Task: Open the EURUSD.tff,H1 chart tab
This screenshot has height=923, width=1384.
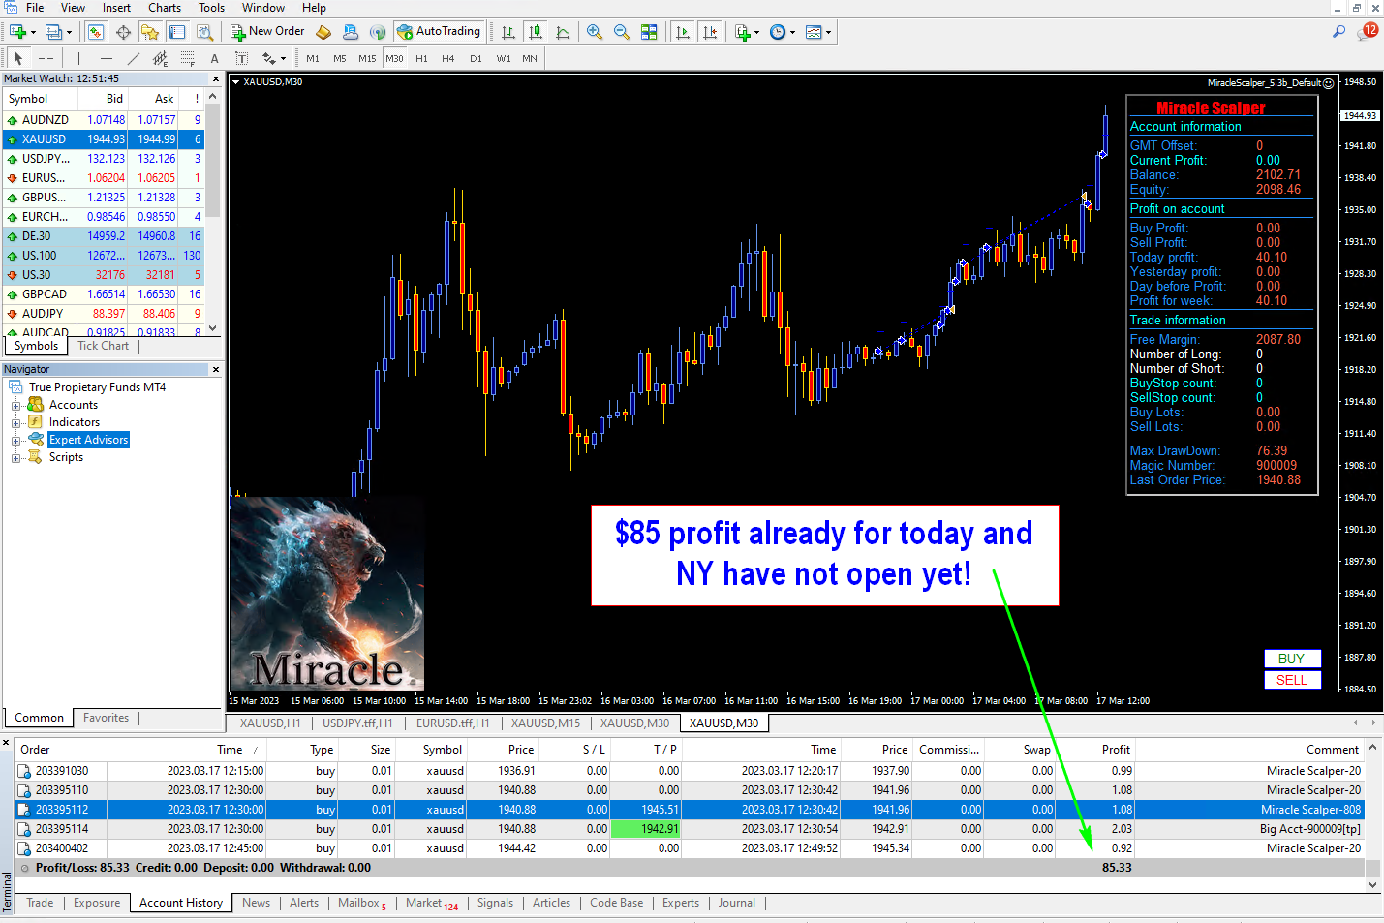Action: click(x=452, y=723)
